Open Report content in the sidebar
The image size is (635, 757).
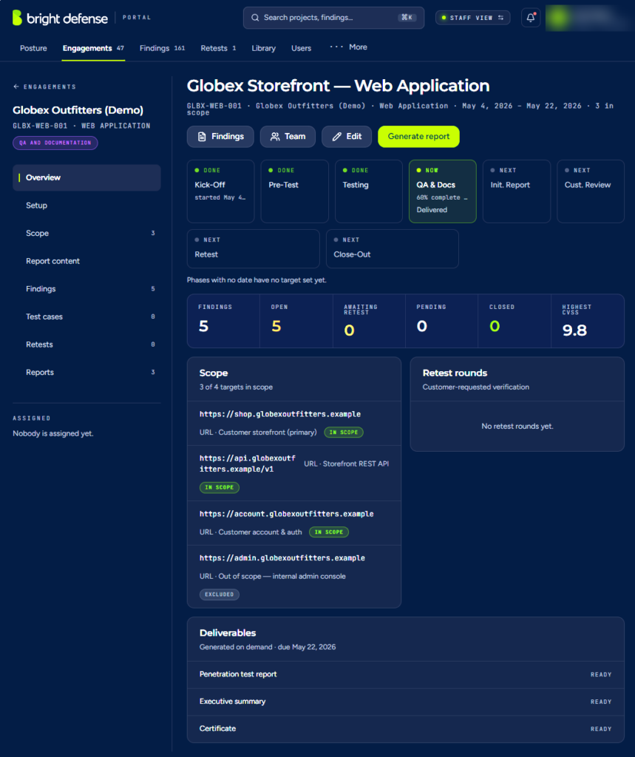pos(87,261)
